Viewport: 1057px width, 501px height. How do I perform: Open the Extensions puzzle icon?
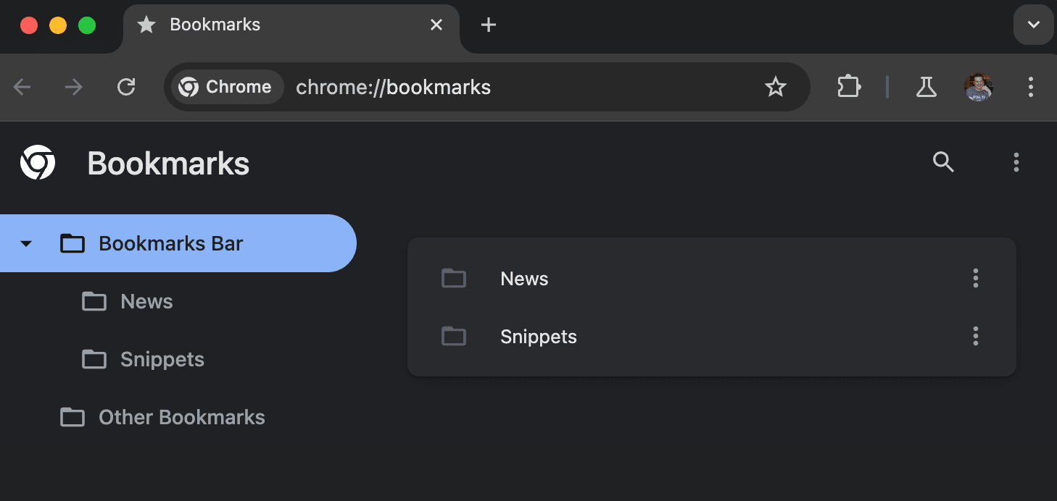point(848,87)
